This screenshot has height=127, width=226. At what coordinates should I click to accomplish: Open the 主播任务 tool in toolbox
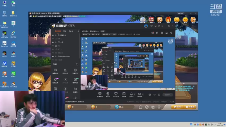click(x=75, y=71)
